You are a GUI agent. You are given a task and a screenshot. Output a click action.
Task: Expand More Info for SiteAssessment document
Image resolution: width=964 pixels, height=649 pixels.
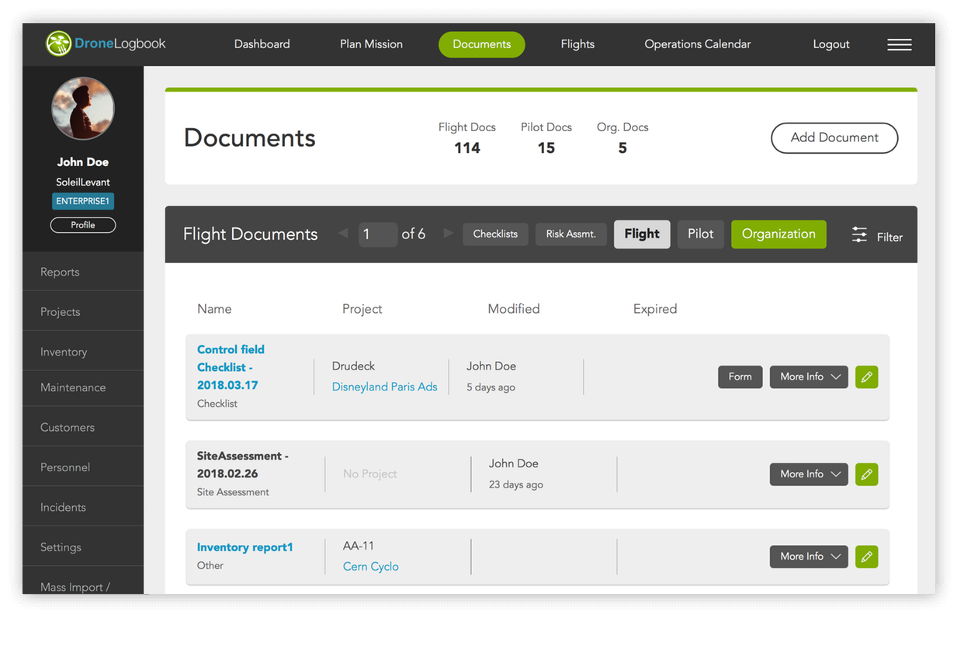tap(808, 474)
